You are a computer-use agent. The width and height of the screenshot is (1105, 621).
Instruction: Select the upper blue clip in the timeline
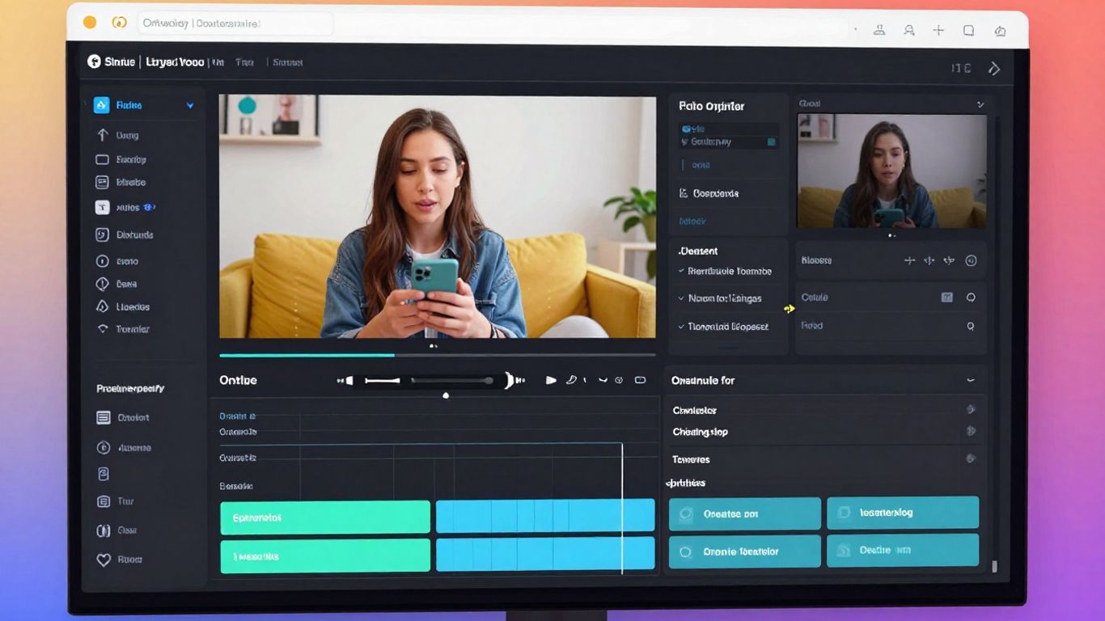pyautogui.click(x=545, y=516)
